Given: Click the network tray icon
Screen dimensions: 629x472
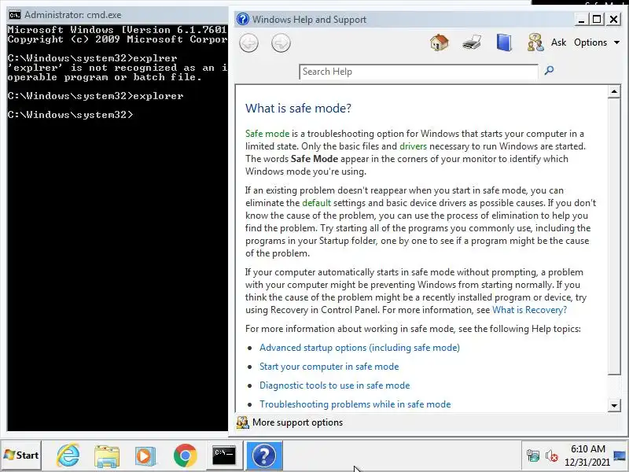Looking at the screenshot, I should pos(533,455).
